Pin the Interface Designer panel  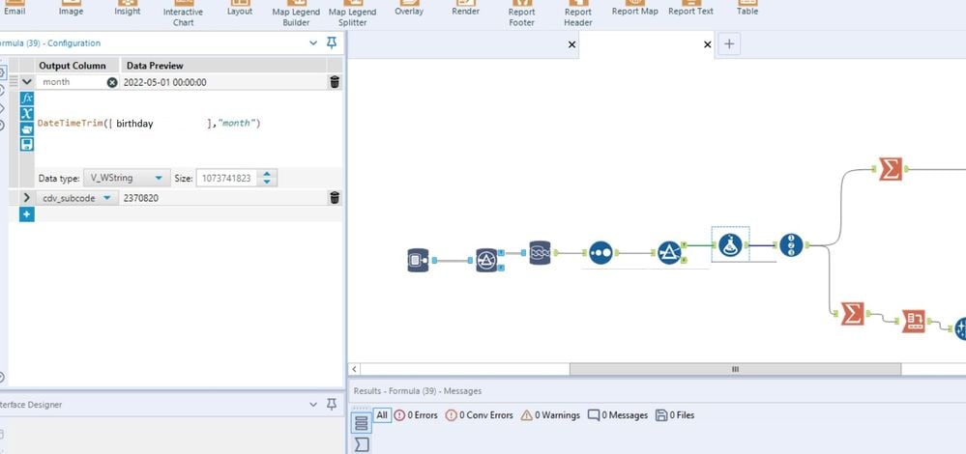coord(332,404)
